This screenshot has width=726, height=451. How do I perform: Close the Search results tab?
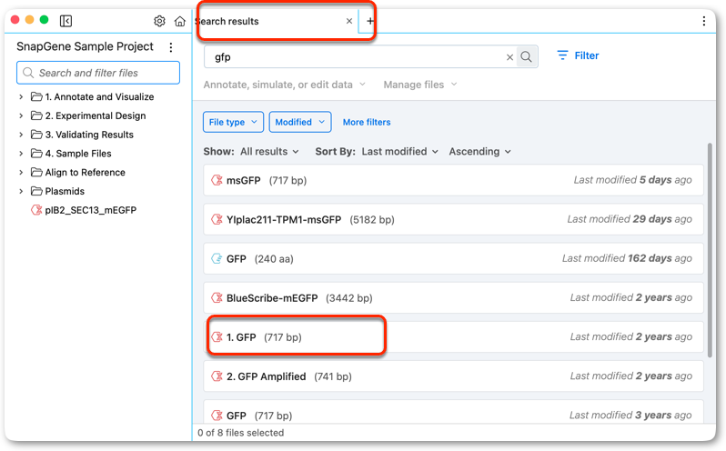[x=349, y=21]
